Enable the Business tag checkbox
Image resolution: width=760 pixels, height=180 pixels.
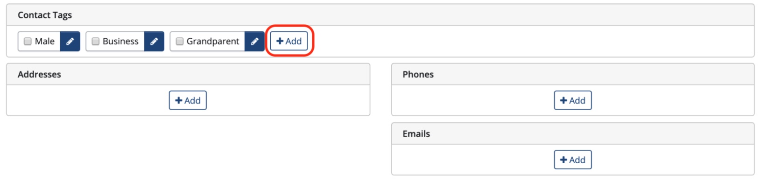click(96, 41)
